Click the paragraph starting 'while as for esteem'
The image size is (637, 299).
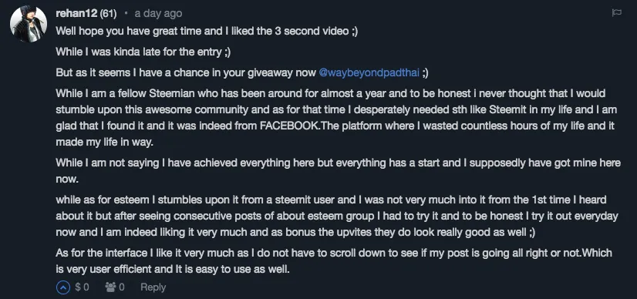[337, 216]
